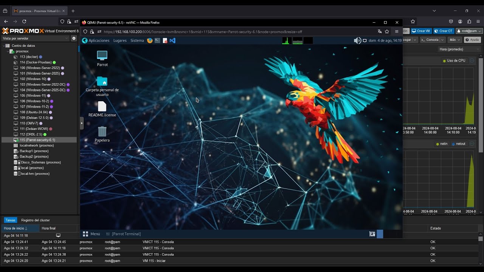Click the 'VM 115 - Iniciar' task row
This screenshot has width=484, height=272.
pyautogui.click(x=240, y=261)
